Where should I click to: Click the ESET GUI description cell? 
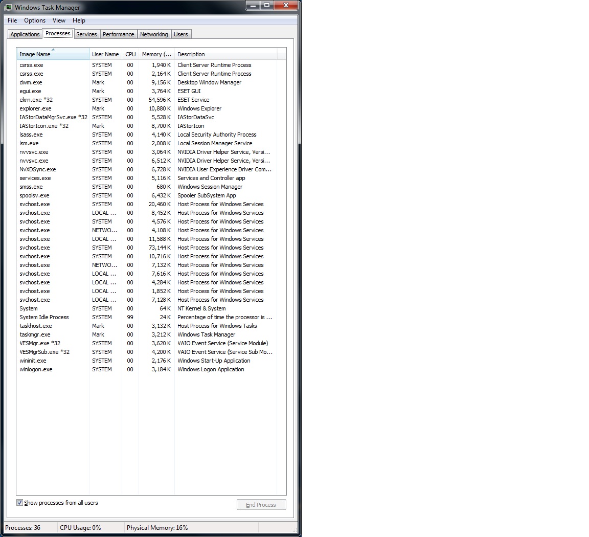[x=189, y=91]
